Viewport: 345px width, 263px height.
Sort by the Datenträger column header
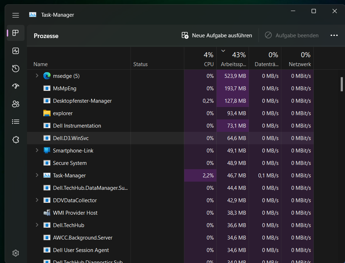click(x=265, y=58)
